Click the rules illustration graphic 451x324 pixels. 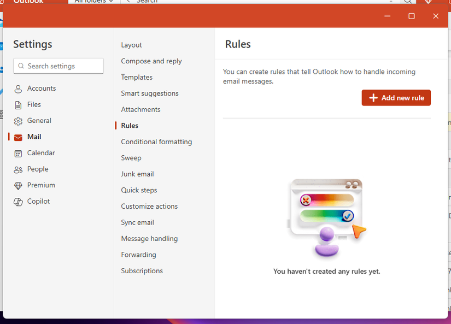327,217
